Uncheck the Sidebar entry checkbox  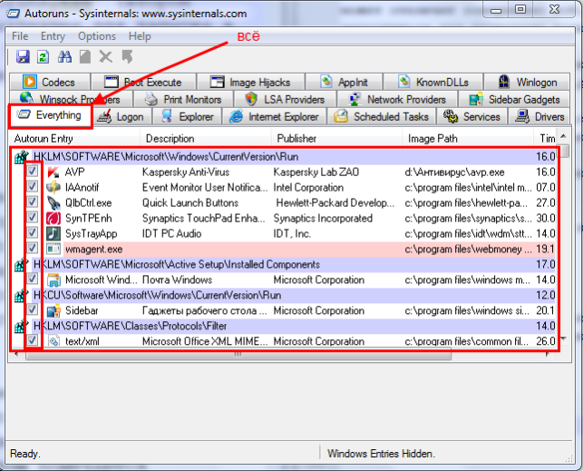(33, 309)
